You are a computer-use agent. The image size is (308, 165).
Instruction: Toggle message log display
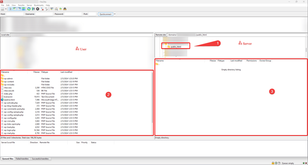point(11,9)
